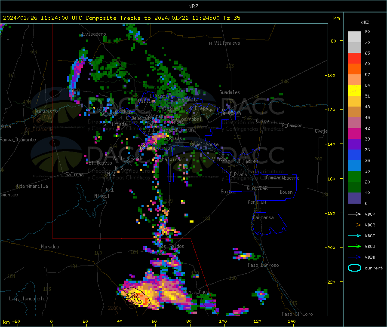This screenshot has width=387, height=327.
Task: Click the 'Divisadero' map label
Action: click(x=93, y=34)
